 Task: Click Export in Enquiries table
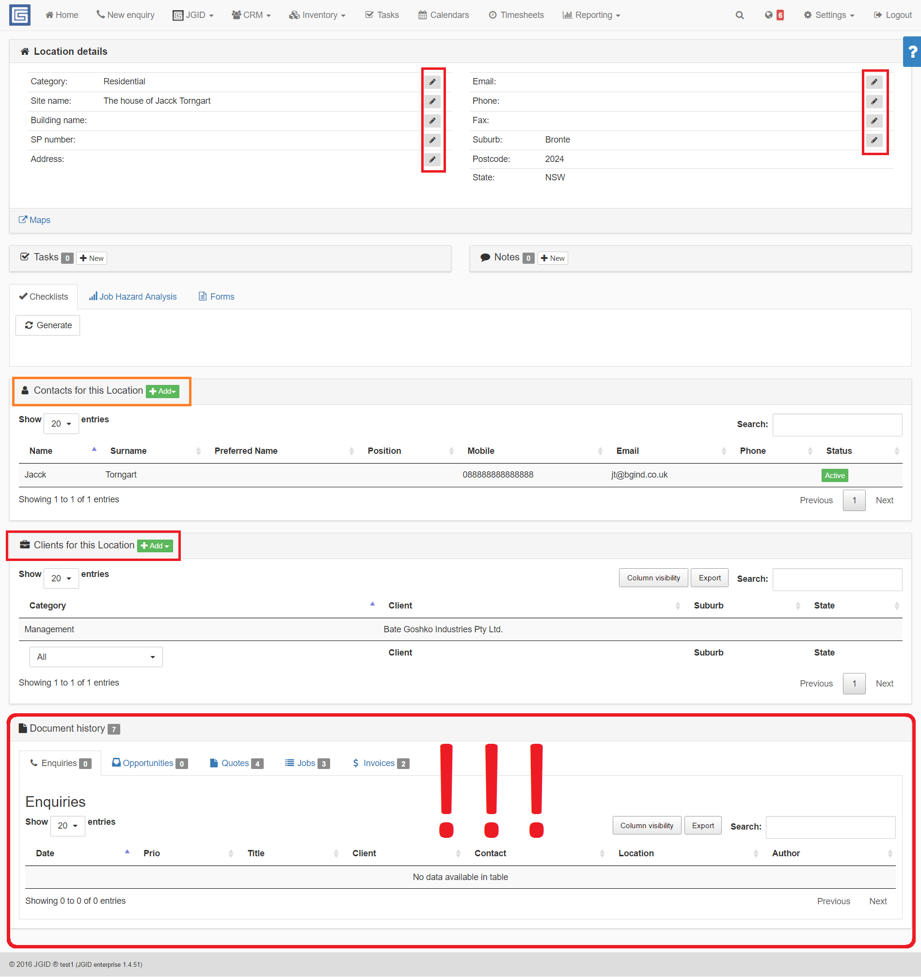click(703, 826)
